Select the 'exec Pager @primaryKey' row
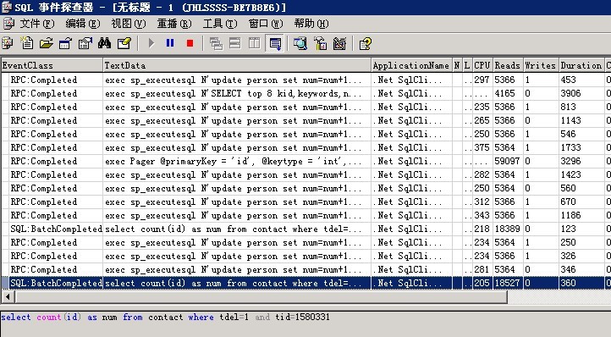The image size is (611, 337). click(305, 161)
